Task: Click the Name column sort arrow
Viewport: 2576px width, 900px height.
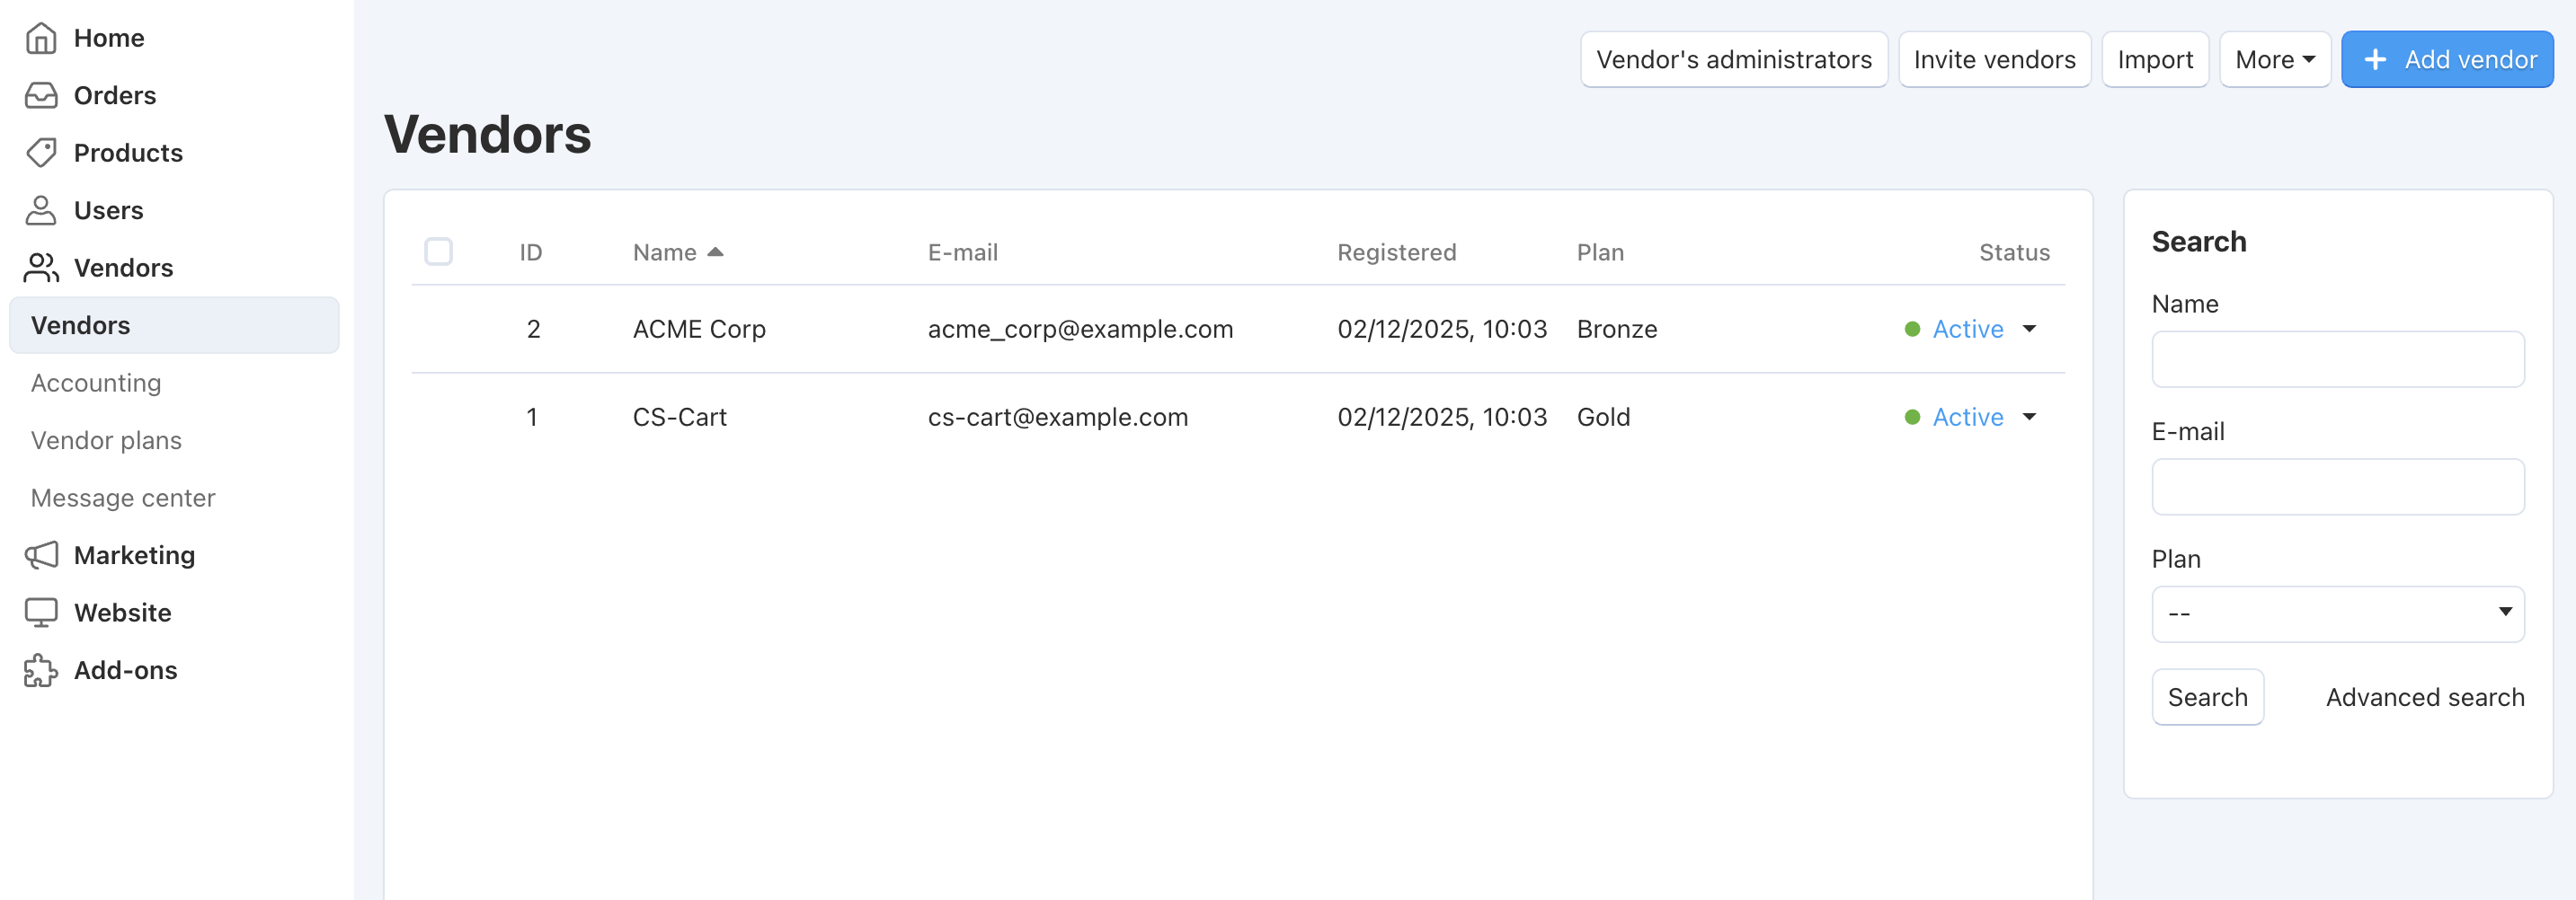Action: [x=715, y=251]
